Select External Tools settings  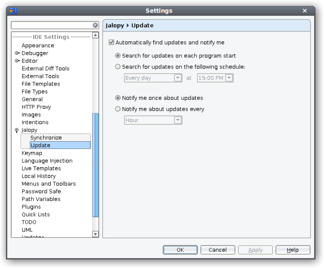pos(40,76)
